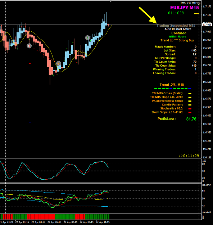Click the stochastic scale level 20 label
The image size is (213, 225).
pyautogui.click(x=203, y=178)
